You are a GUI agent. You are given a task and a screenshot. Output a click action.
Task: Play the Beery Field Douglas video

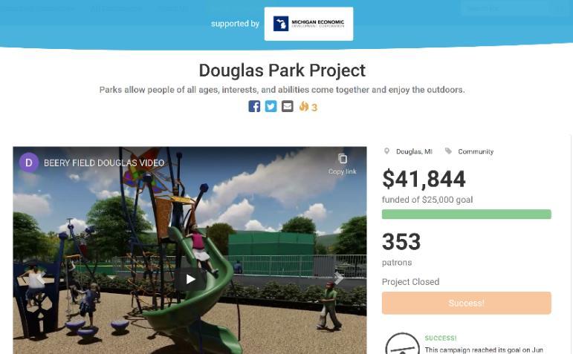click(x=190, y=280)
